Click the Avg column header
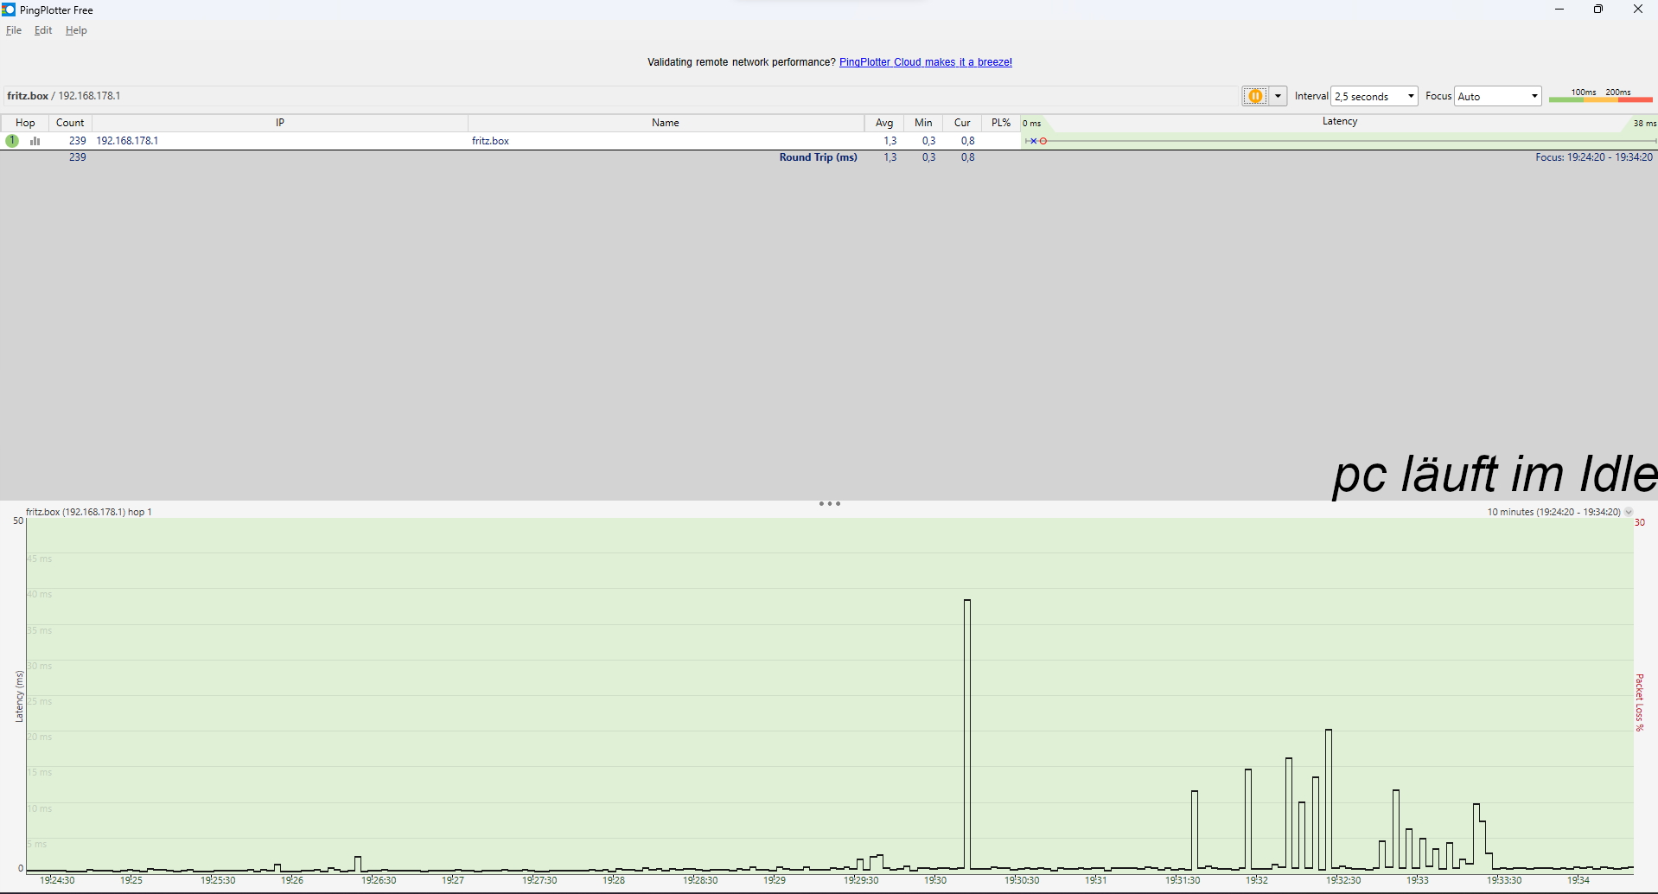Image resolution: width=1658 pixels, height=894 pixels. tap(884, 123)
